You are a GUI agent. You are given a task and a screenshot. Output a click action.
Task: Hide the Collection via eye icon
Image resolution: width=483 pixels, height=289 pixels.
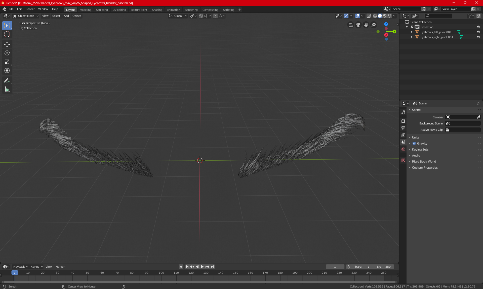pyautogui.click(x=478, y=27)
